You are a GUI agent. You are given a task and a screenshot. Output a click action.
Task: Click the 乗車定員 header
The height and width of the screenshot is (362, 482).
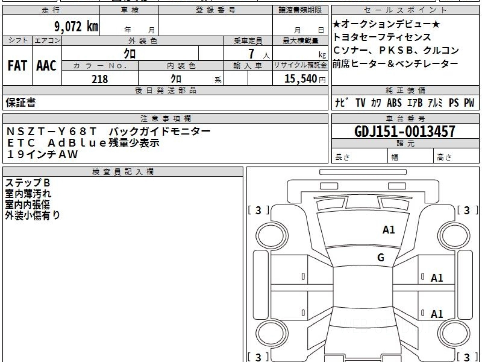[x=248, y=41]
